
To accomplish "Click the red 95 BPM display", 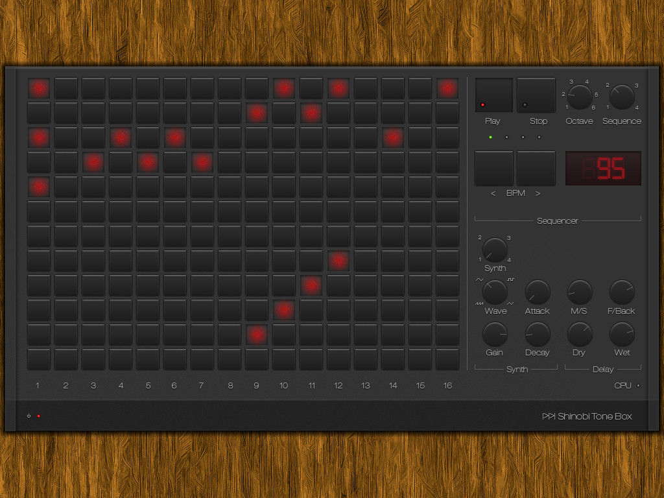I will pyautogui.click(x=603, y=168).
